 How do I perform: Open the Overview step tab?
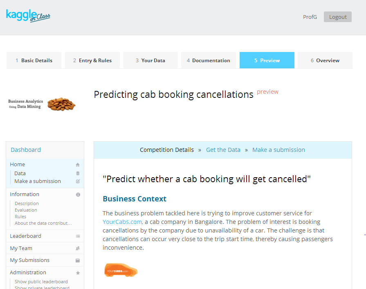tap(325, 60)
